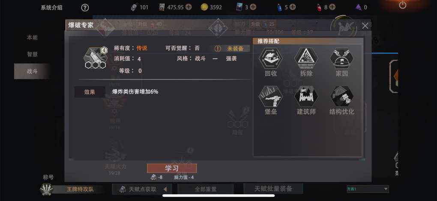The image size is (437, 201).
Task: Expand the 天赋点获取 arrow
Action: 165,189
